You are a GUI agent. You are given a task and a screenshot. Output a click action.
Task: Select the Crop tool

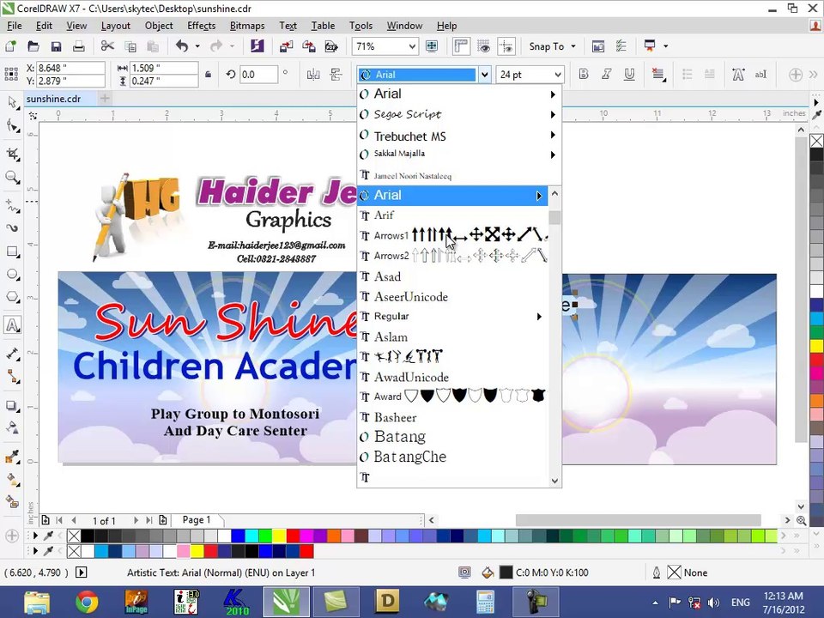[13, 154]
